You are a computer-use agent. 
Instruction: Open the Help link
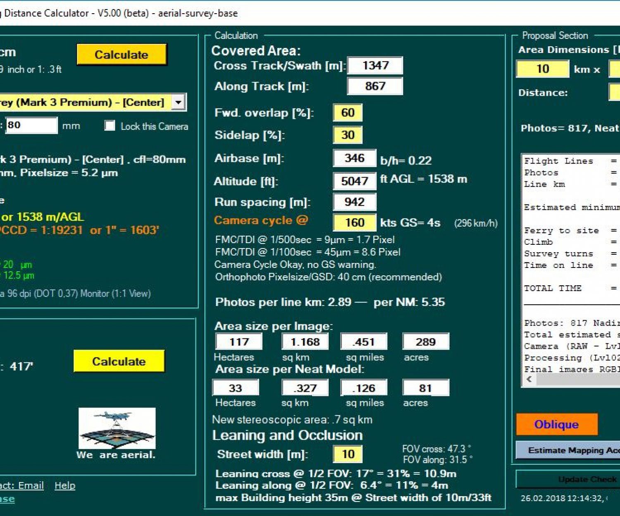pyautogui.click(x=64, y=485)
